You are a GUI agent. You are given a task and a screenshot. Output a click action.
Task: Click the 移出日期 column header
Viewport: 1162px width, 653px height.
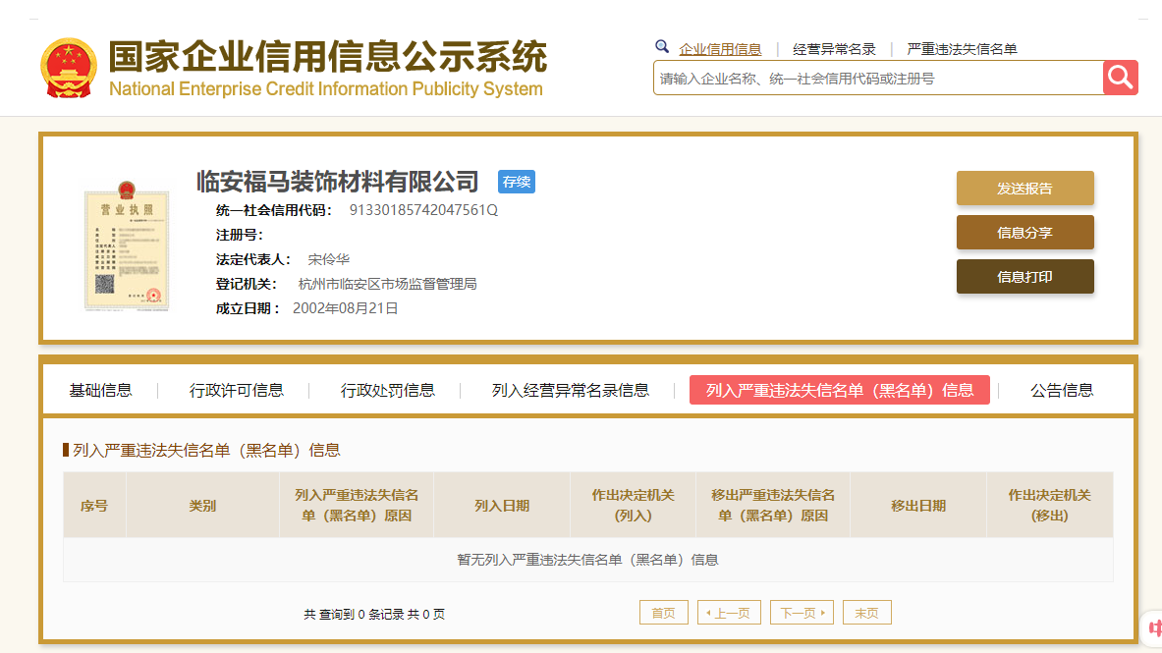coord(918,506)
